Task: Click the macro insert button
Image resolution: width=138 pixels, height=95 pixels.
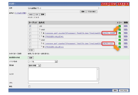Action: pyautogui.click(x=92, y=11)
